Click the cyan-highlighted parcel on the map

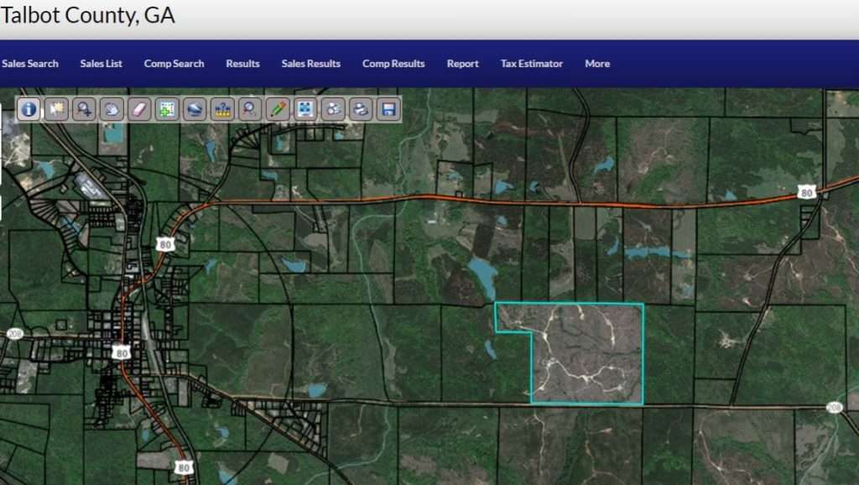(586, 353)
